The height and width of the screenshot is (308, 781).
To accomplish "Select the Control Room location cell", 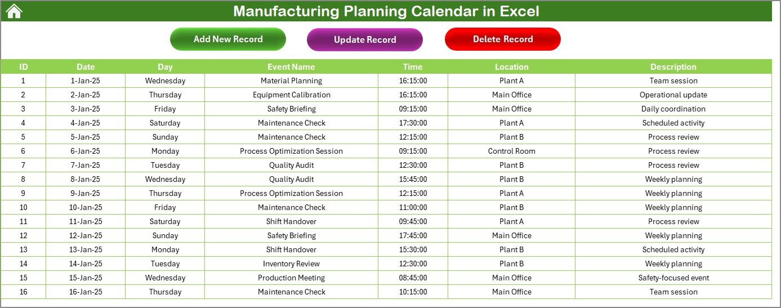I will pyautogui.click(x=511, y=151).
